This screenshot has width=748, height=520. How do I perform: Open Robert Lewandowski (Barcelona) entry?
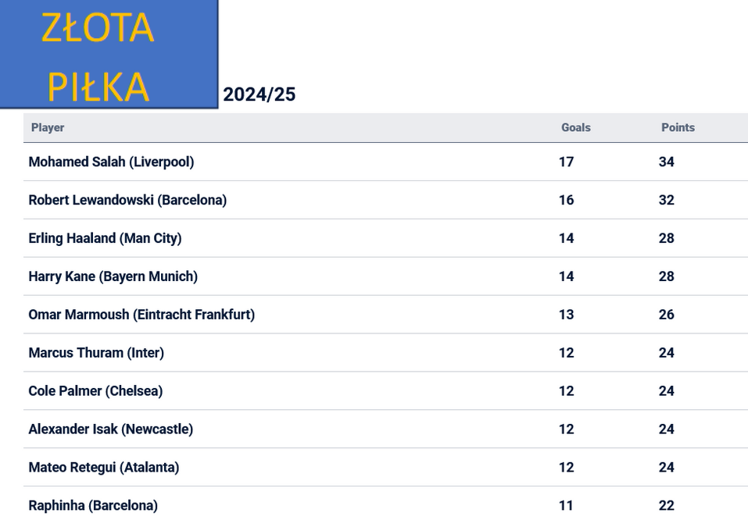pos(127,200)
